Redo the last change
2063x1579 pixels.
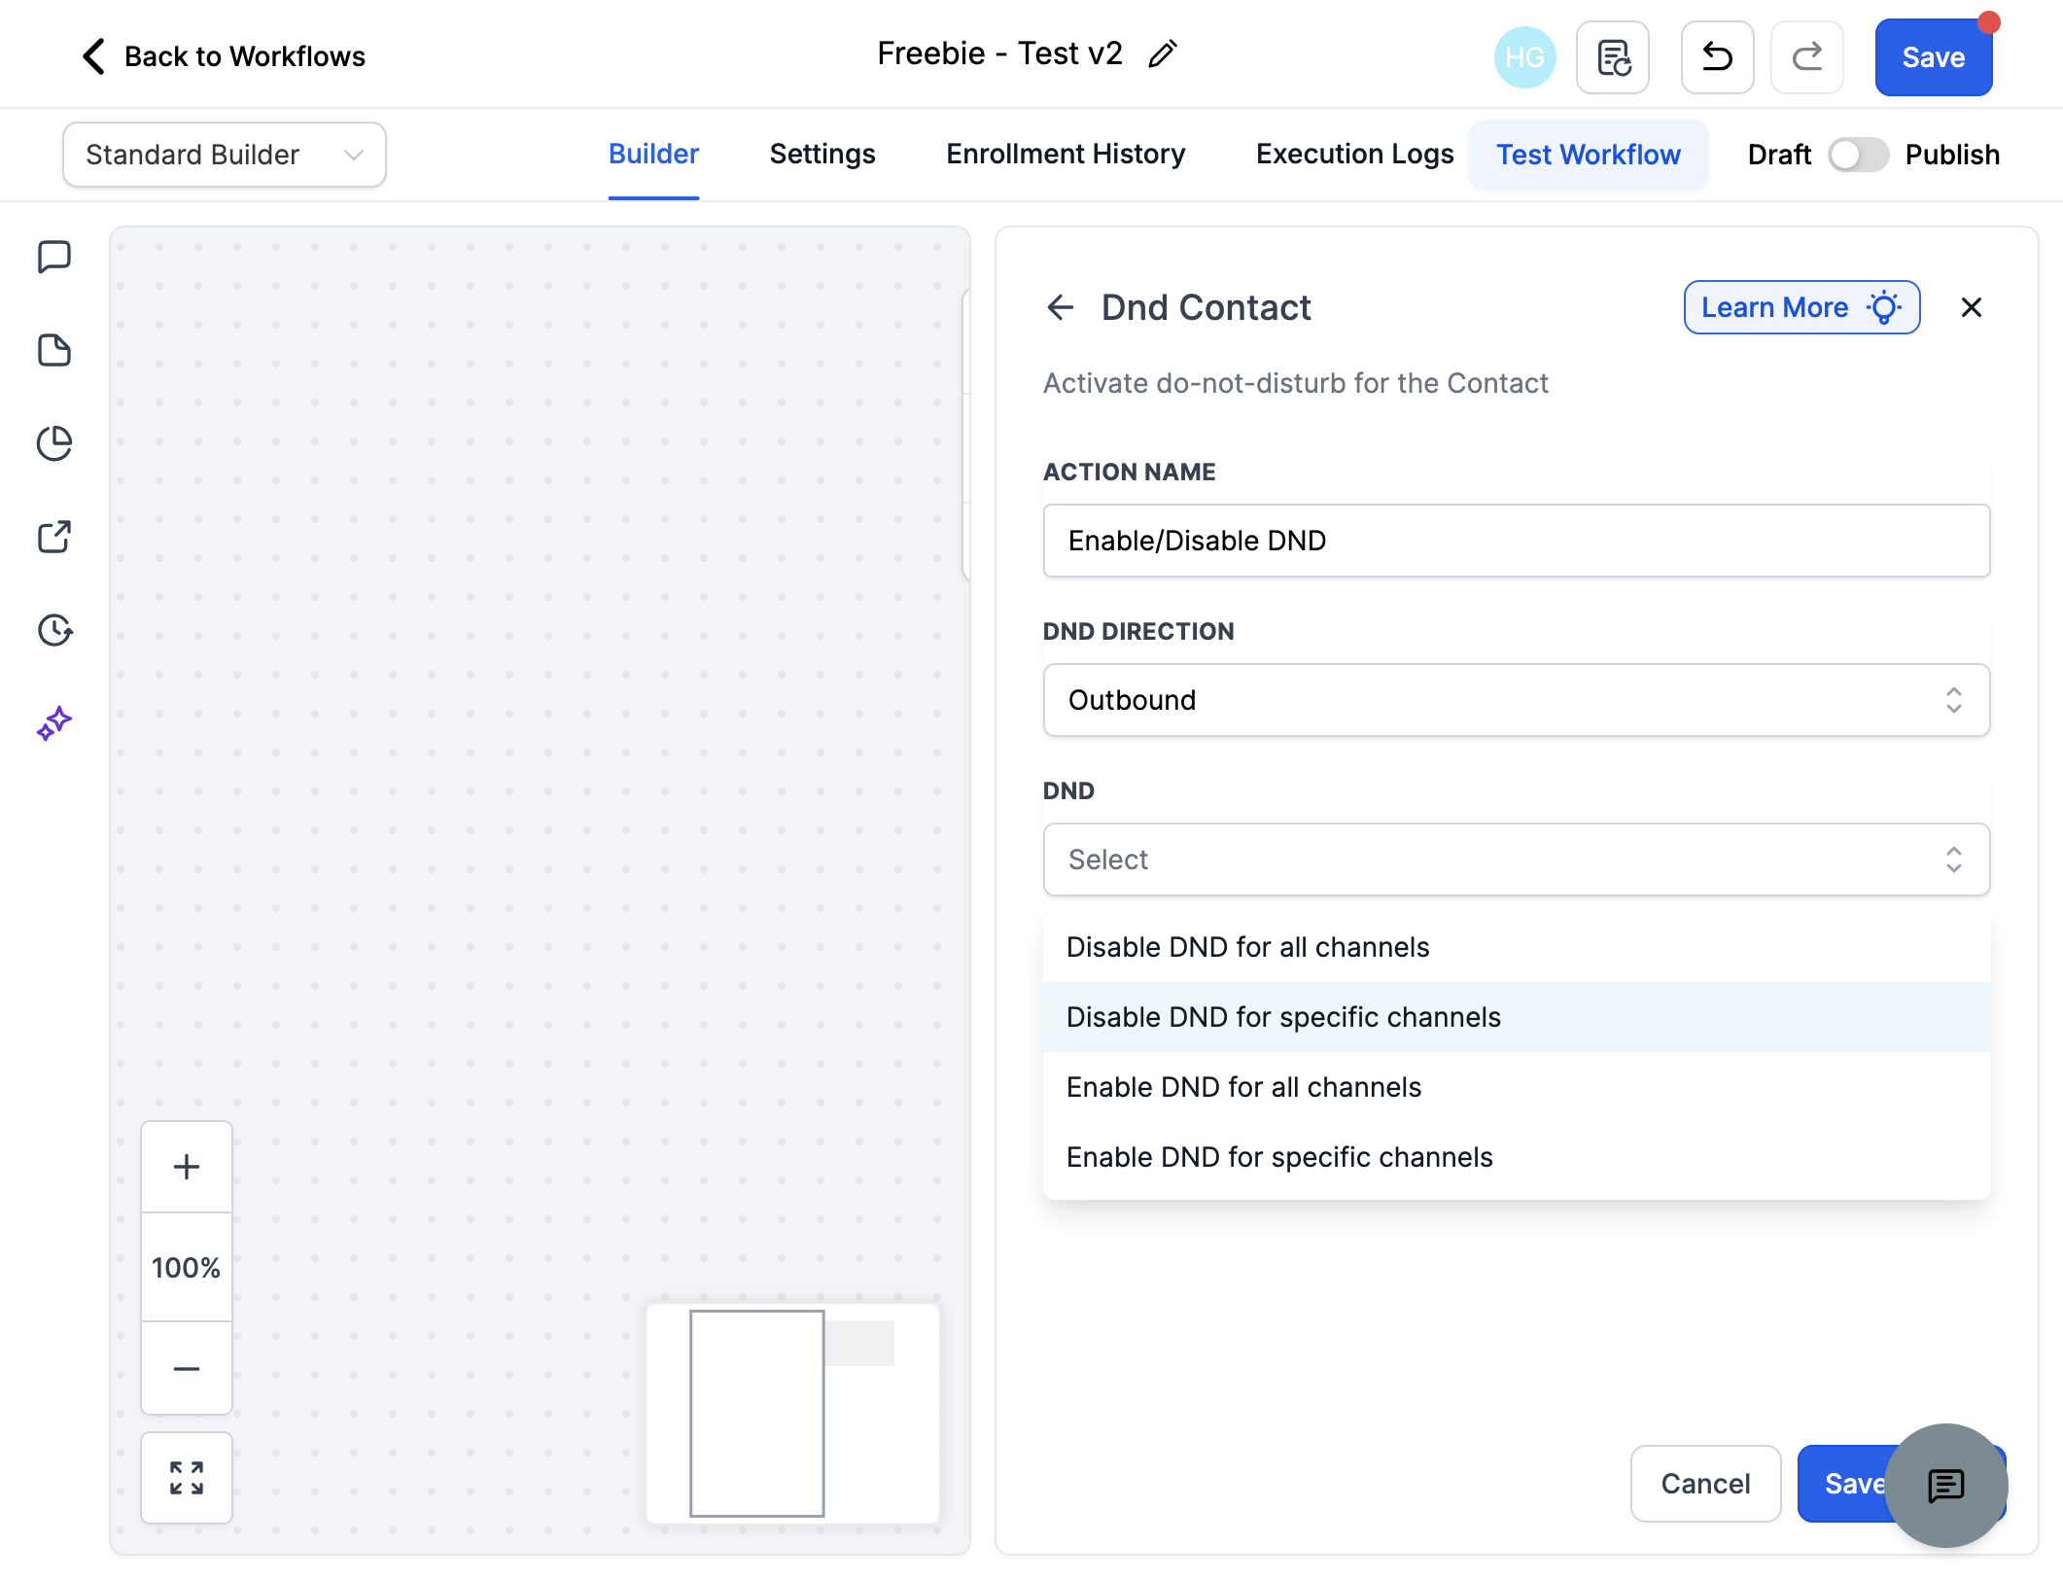click(x=1807, y=57)
